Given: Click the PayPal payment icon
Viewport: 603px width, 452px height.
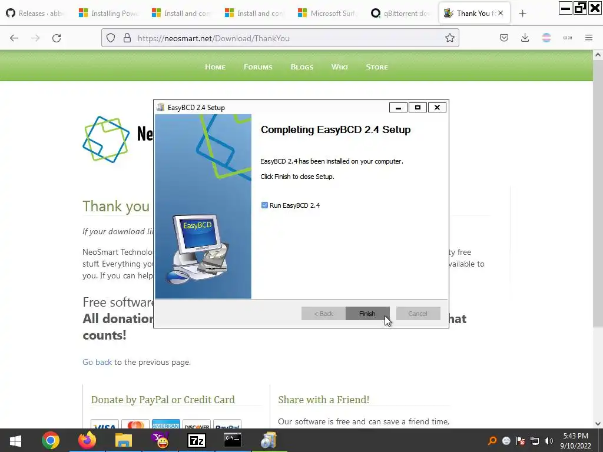Looking at the screenshot, I should tap(227, 424).
